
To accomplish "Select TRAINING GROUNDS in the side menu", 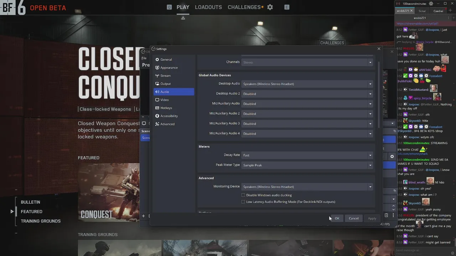I will 41,221.
